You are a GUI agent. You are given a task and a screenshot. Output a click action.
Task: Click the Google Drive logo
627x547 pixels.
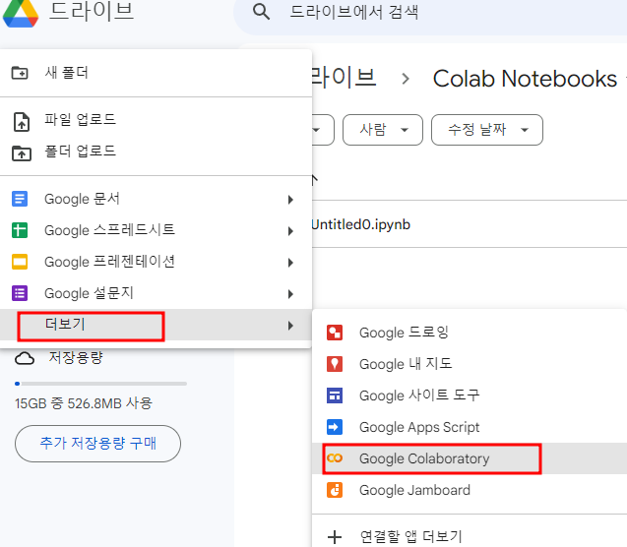click(x=21, y=13)
